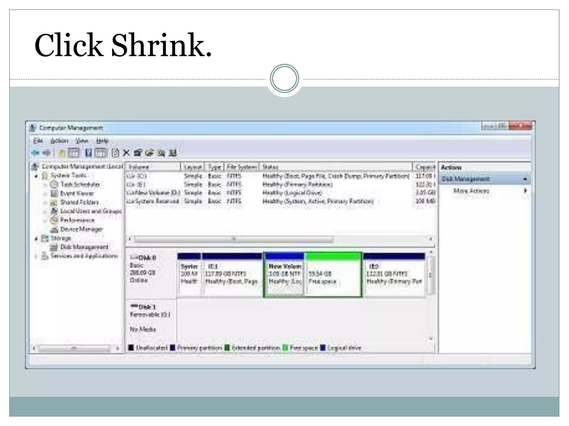Click the document icon before the X
This screenshot has height=426, width=569.
(x=115, y=153)
